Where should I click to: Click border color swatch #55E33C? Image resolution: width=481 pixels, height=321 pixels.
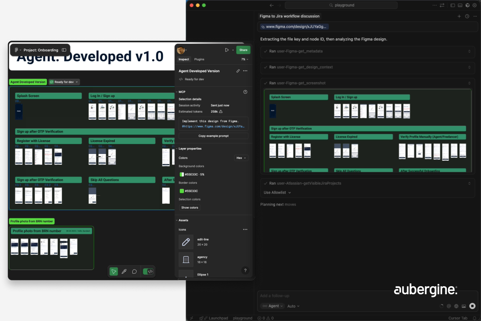[x=182, y=191]
